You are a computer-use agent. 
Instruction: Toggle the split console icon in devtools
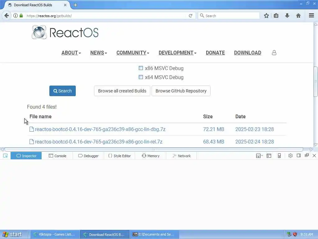pyautogui.click(x=269, y=156)
